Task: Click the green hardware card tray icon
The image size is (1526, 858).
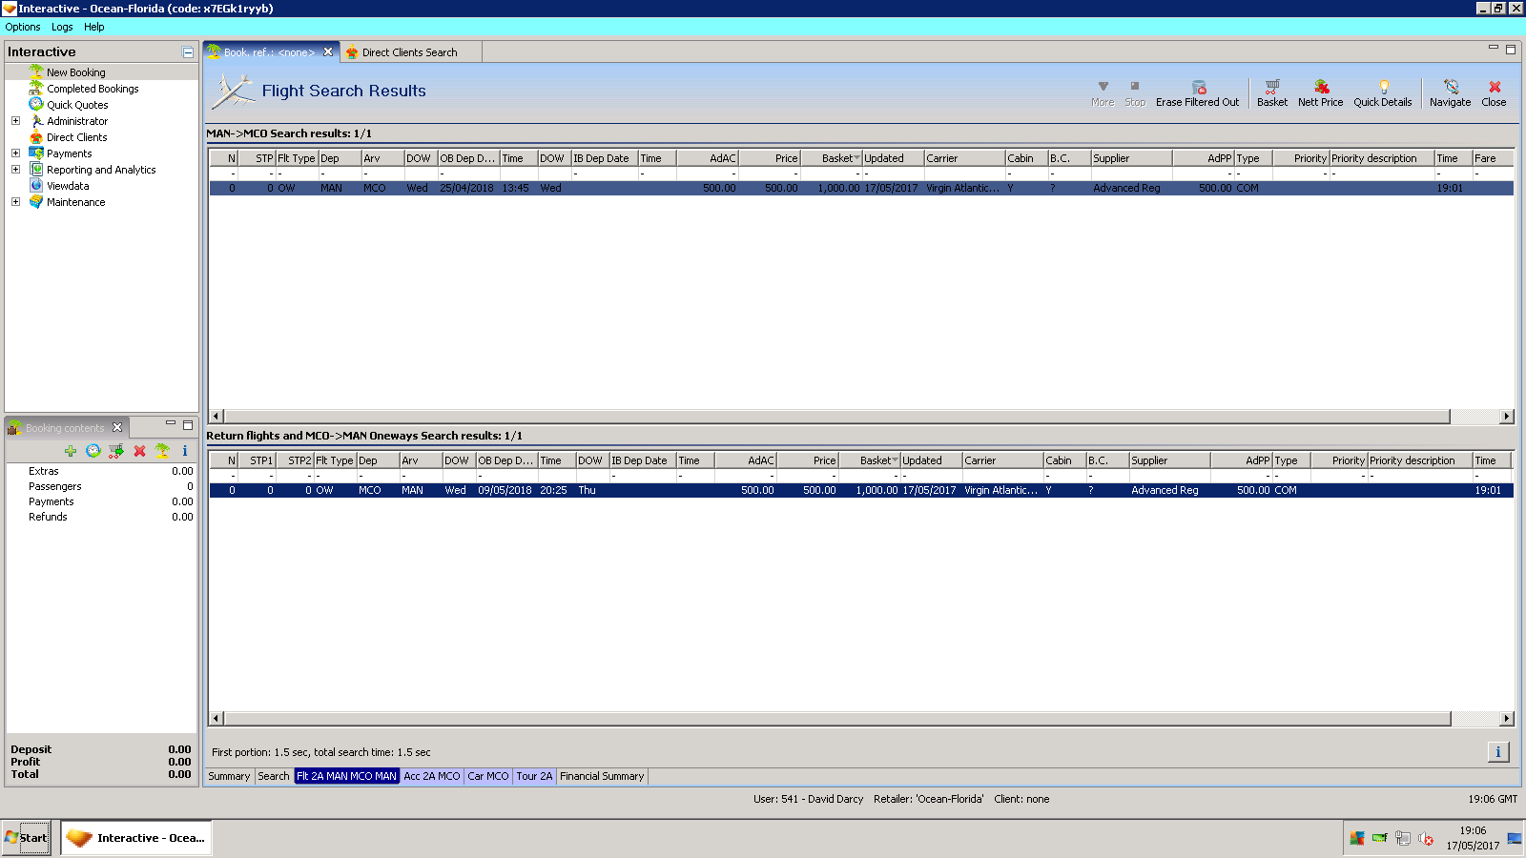Action: tap(1380, 839)
